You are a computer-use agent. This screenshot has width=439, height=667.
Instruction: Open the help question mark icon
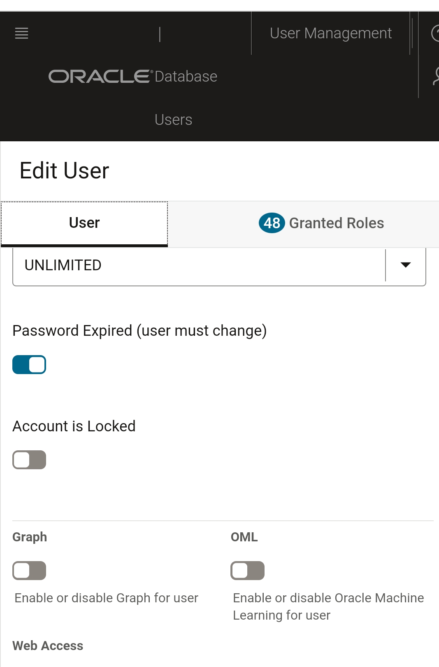(435, 33)
